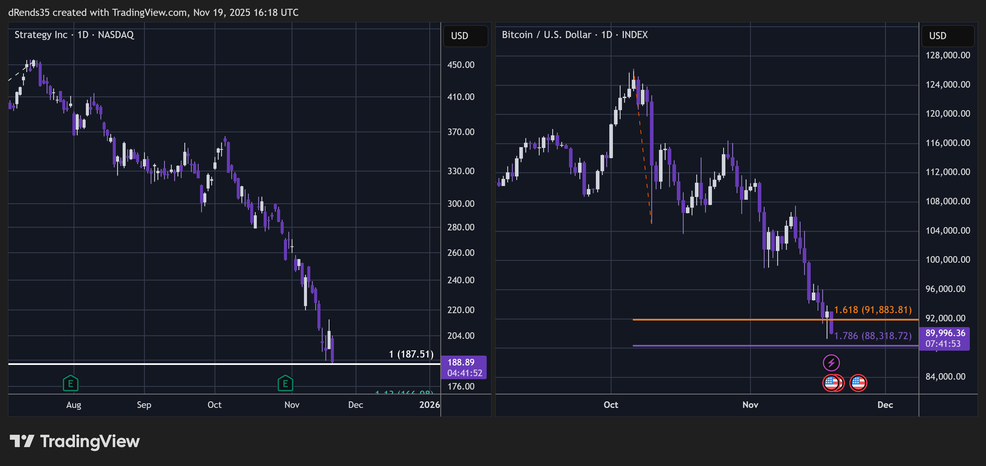Click Dec on Bitcoin time axis
This screenshot has height=466, width=986.
(x=885, y=405)
